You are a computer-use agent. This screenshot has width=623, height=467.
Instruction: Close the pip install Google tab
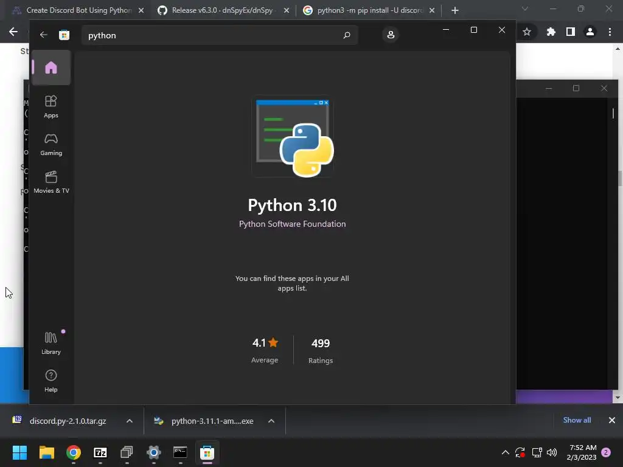click(x=432, y=11)
